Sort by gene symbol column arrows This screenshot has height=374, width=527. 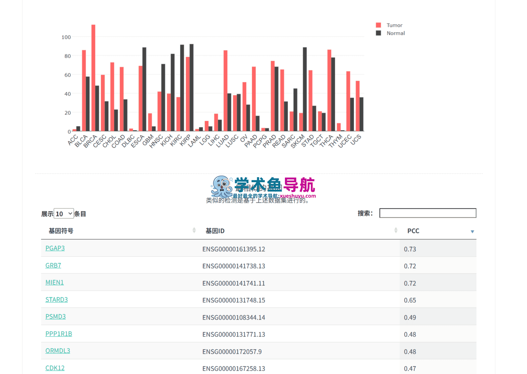(x=194, y=230)
